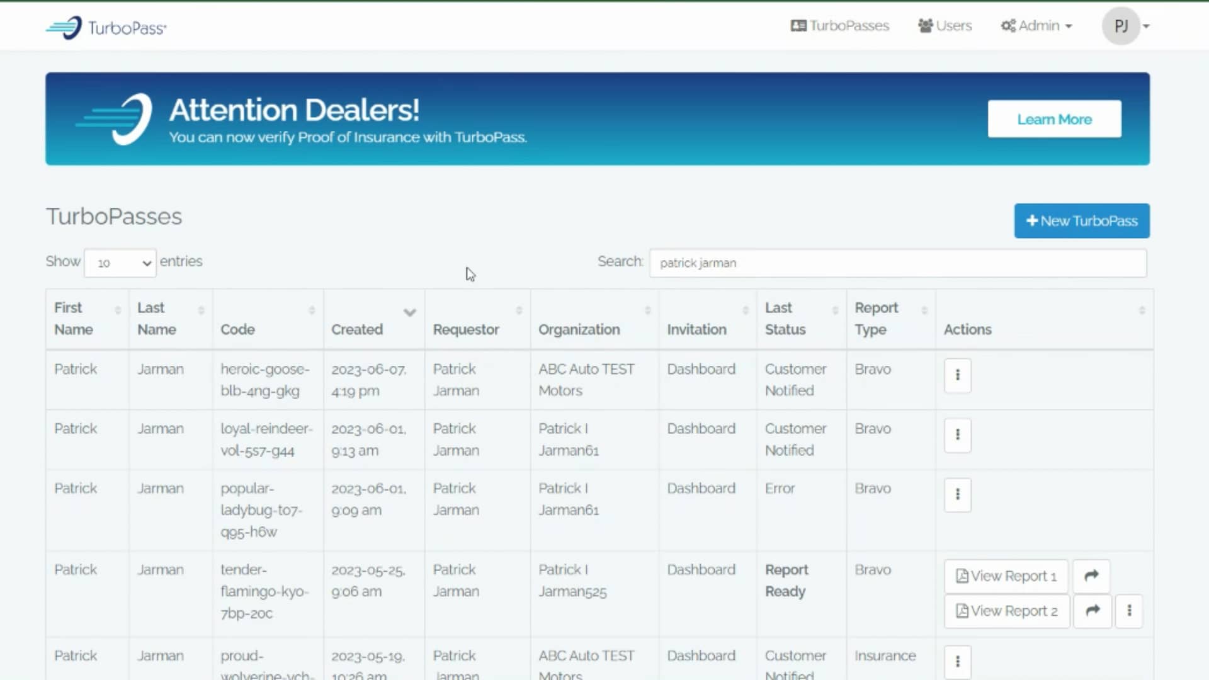This screenshot has width=1209, height=680.
Task: Create a New TurboPass
Action: pos(1081,220)
